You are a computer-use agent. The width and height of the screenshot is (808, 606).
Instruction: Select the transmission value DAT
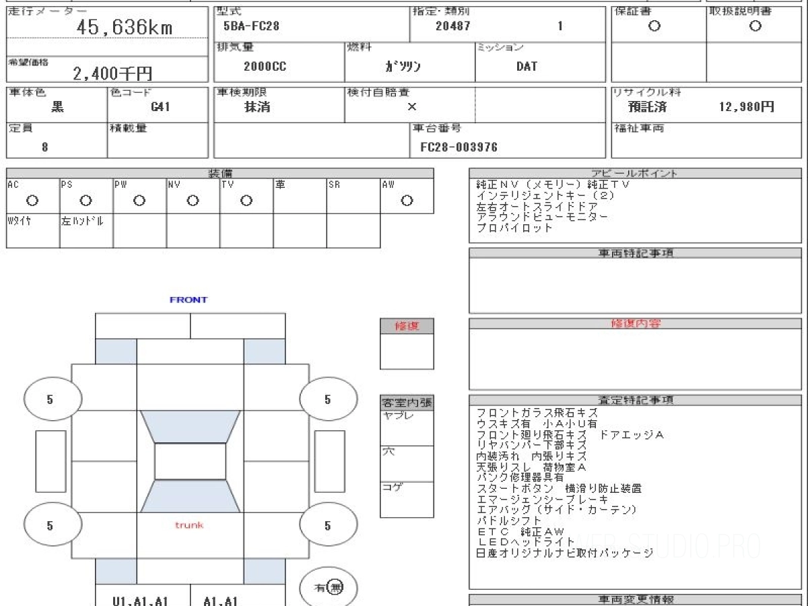coord(527,66)
